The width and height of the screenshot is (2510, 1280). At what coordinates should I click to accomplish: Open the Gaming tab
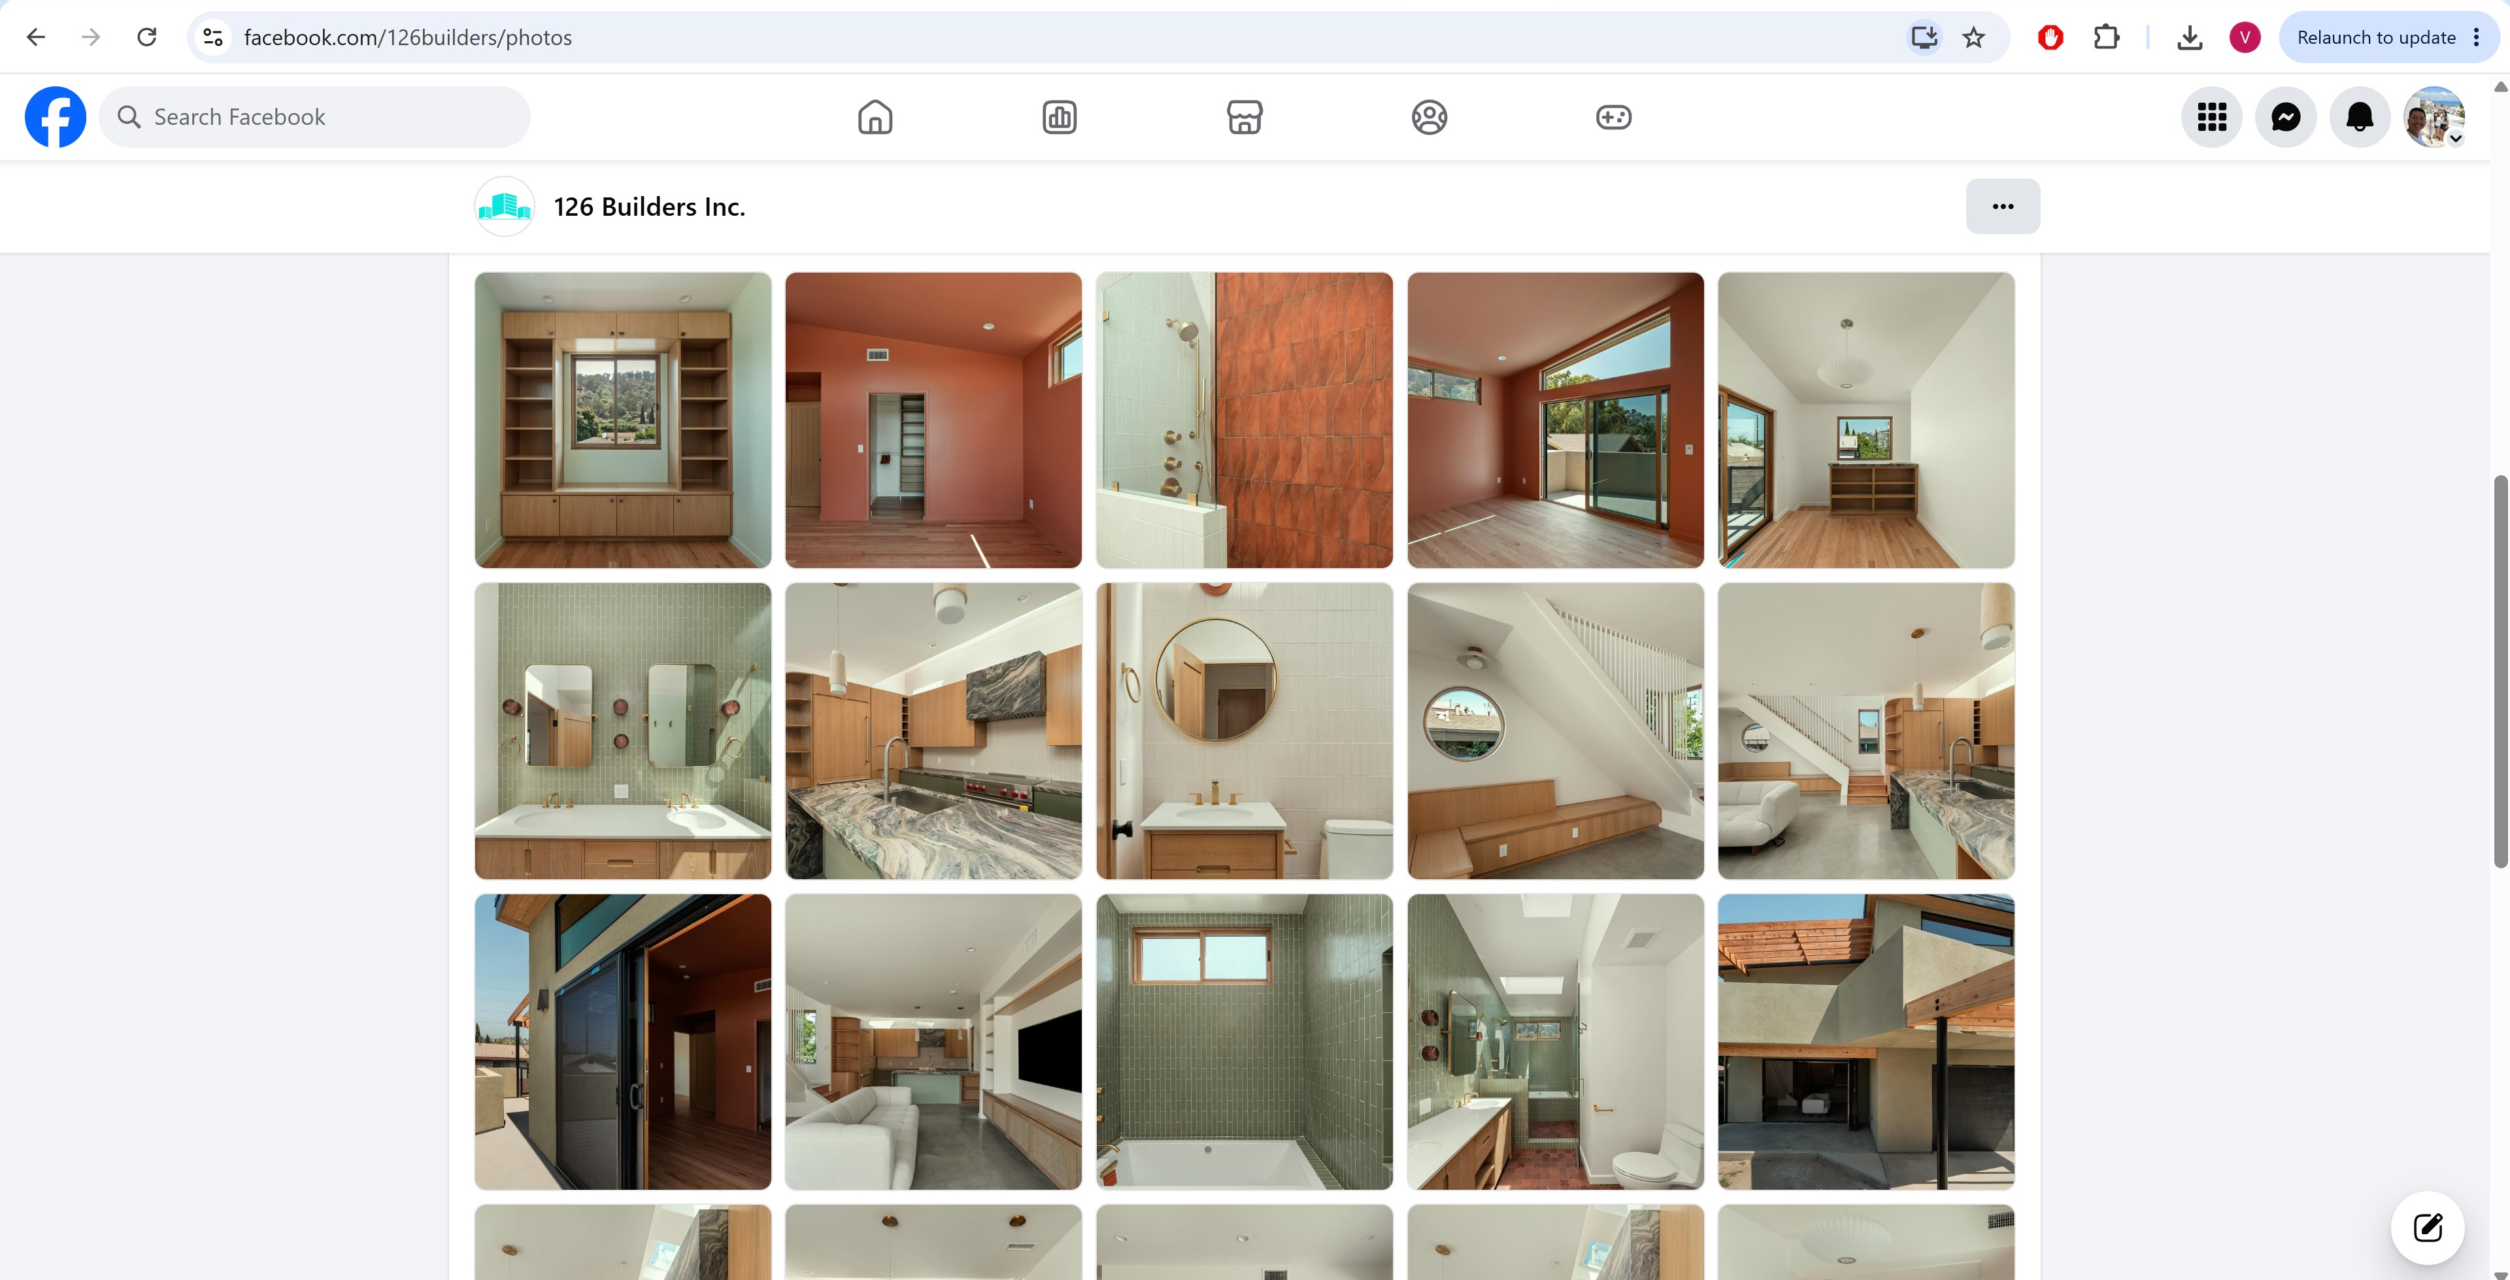[x=1614, y=117]
